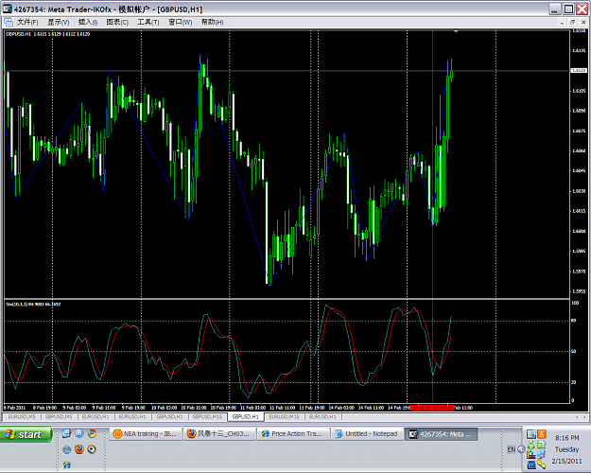
Task: Launch Internet Explorer from quick launch bottom row
Action: coord(67,464)
